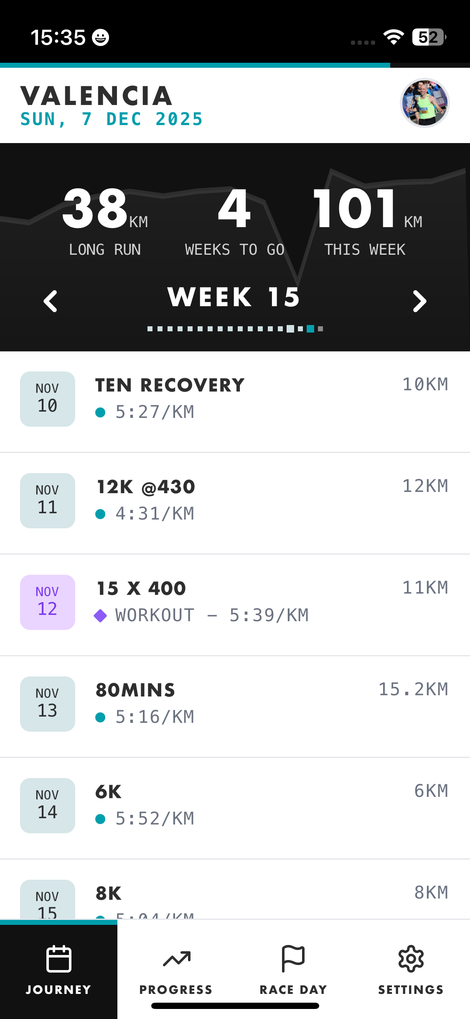Screen dimensions: 470x1019
Task: Tap the Nov 10 date badge
Action: (x=48, y=399)
